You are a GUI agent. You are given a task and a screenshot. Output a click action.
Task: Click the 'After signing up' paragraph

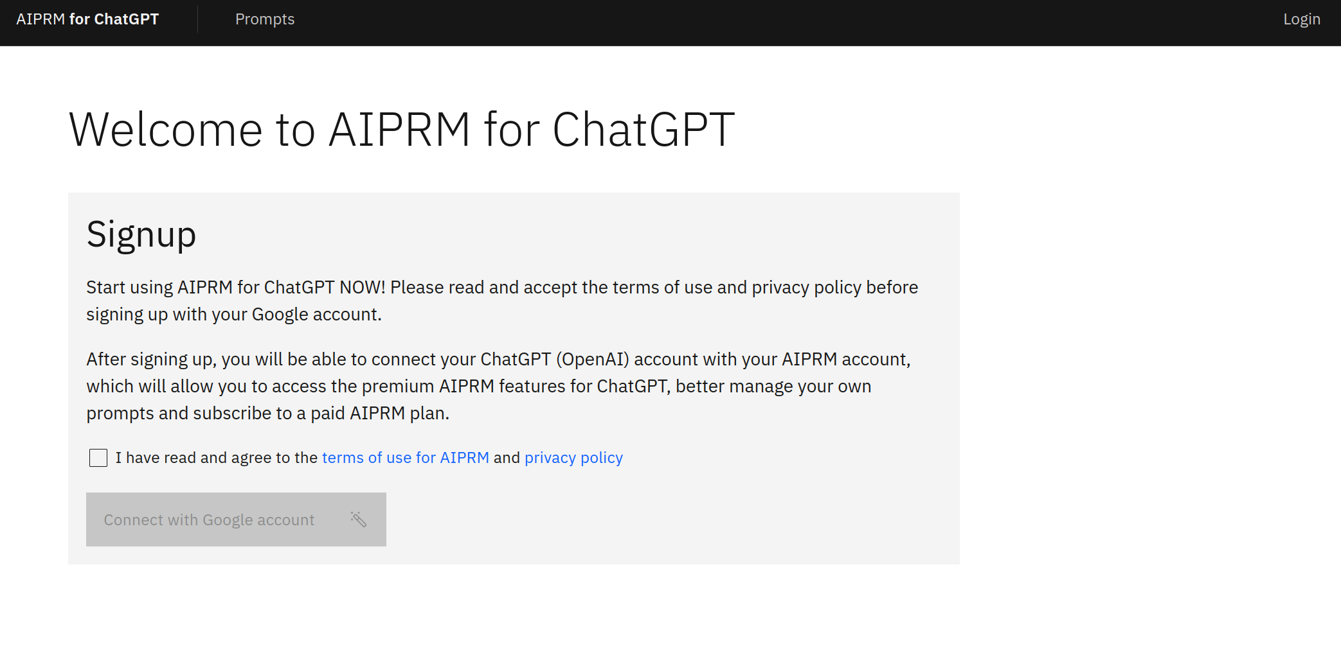pos(498,386)
